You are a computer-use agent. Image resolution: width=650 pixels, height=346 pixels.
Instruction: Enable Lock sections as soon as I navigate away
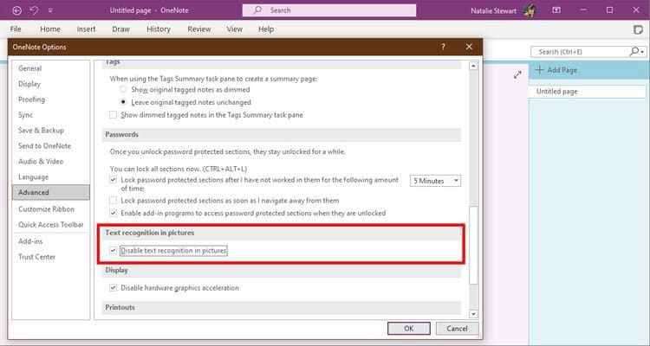113,201
